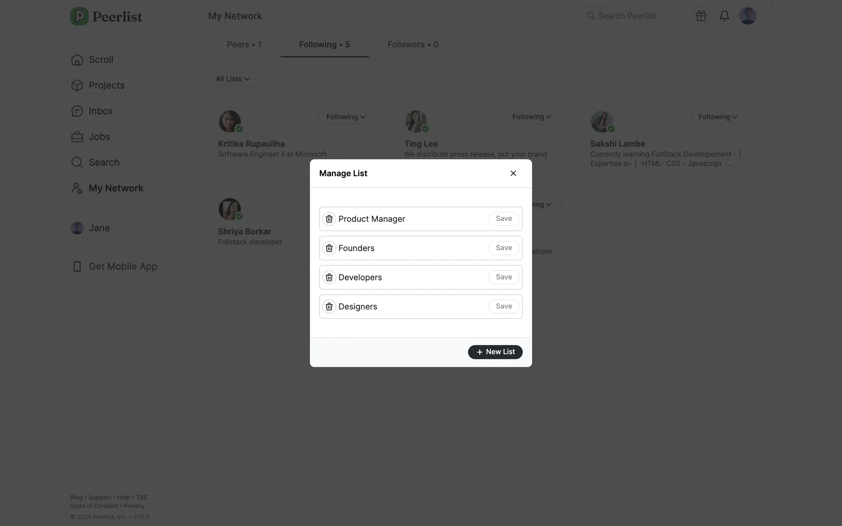
Task: Remove the Developers list with trash icon
Action: 329,277
